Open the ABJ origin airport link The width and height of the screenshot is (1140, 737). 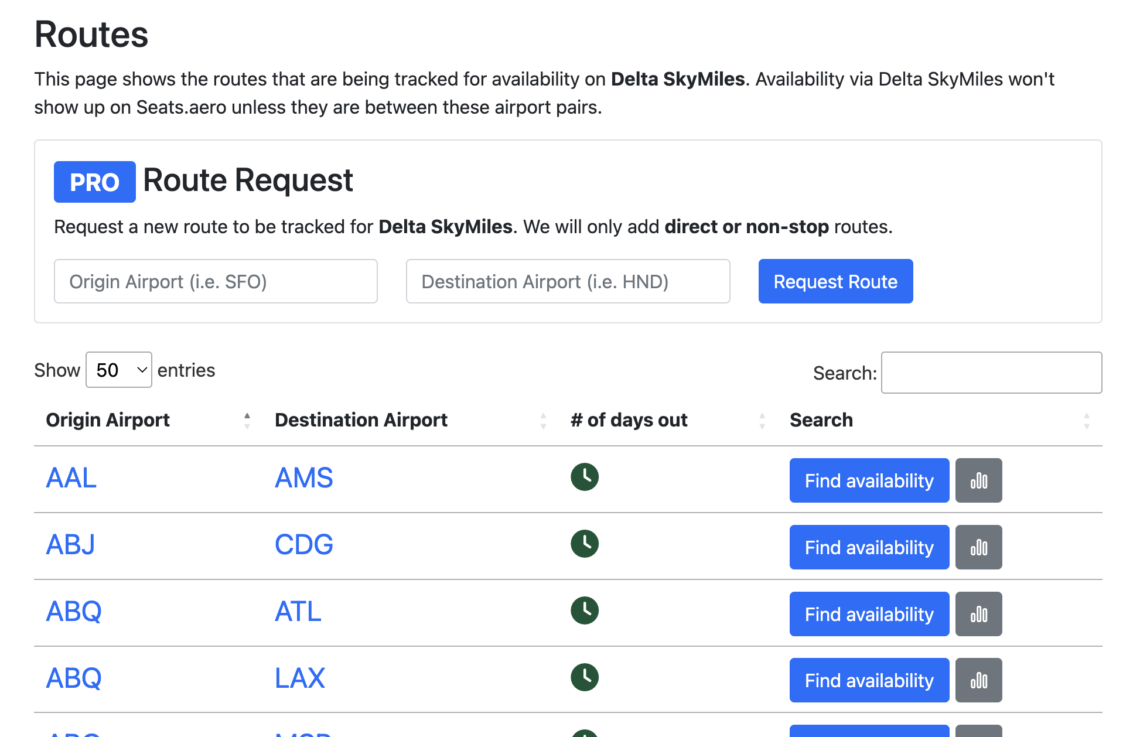click(x=70, y=545)
